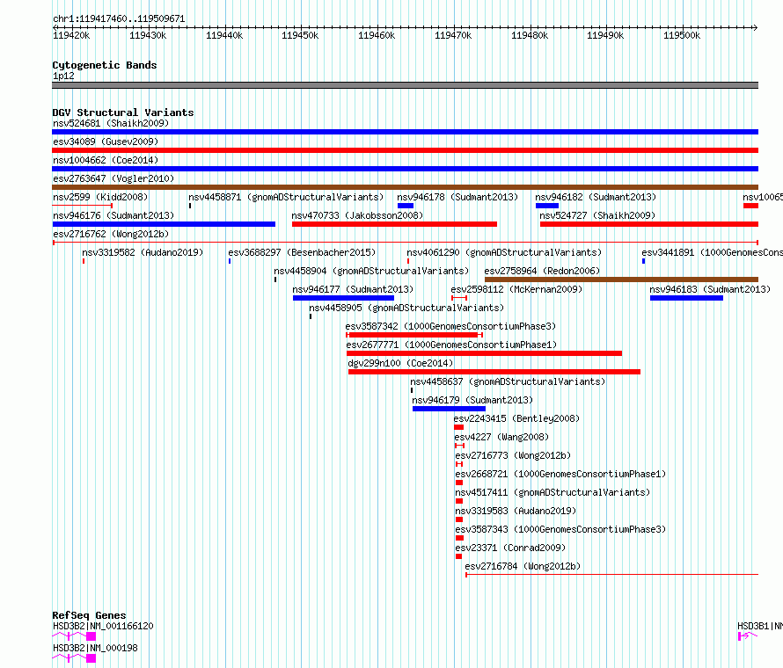
Task: Select the nsv946183 (Sudmant2013) label
Action: click(710, 289)
